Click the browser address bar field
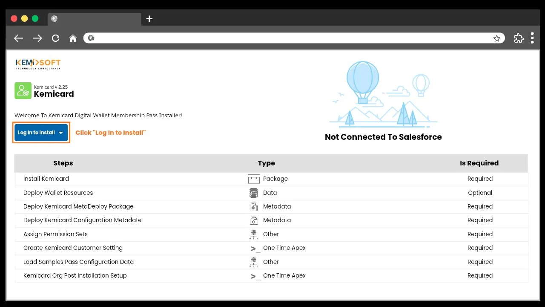Image resolution: width=545 pixels, height=307 pixels. 294,38
